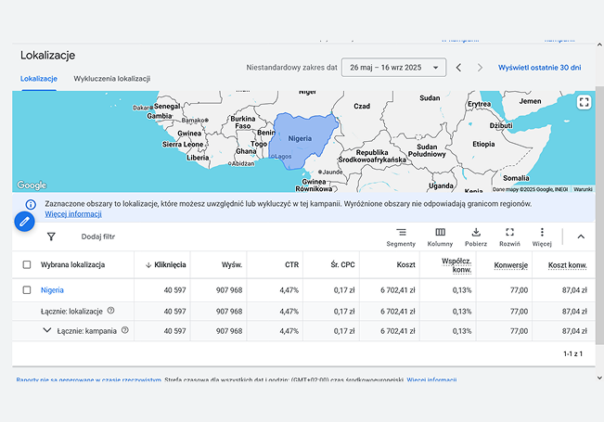
Task: Click the Rozwiń expand table icon
Action: click(x=509, y=236)
